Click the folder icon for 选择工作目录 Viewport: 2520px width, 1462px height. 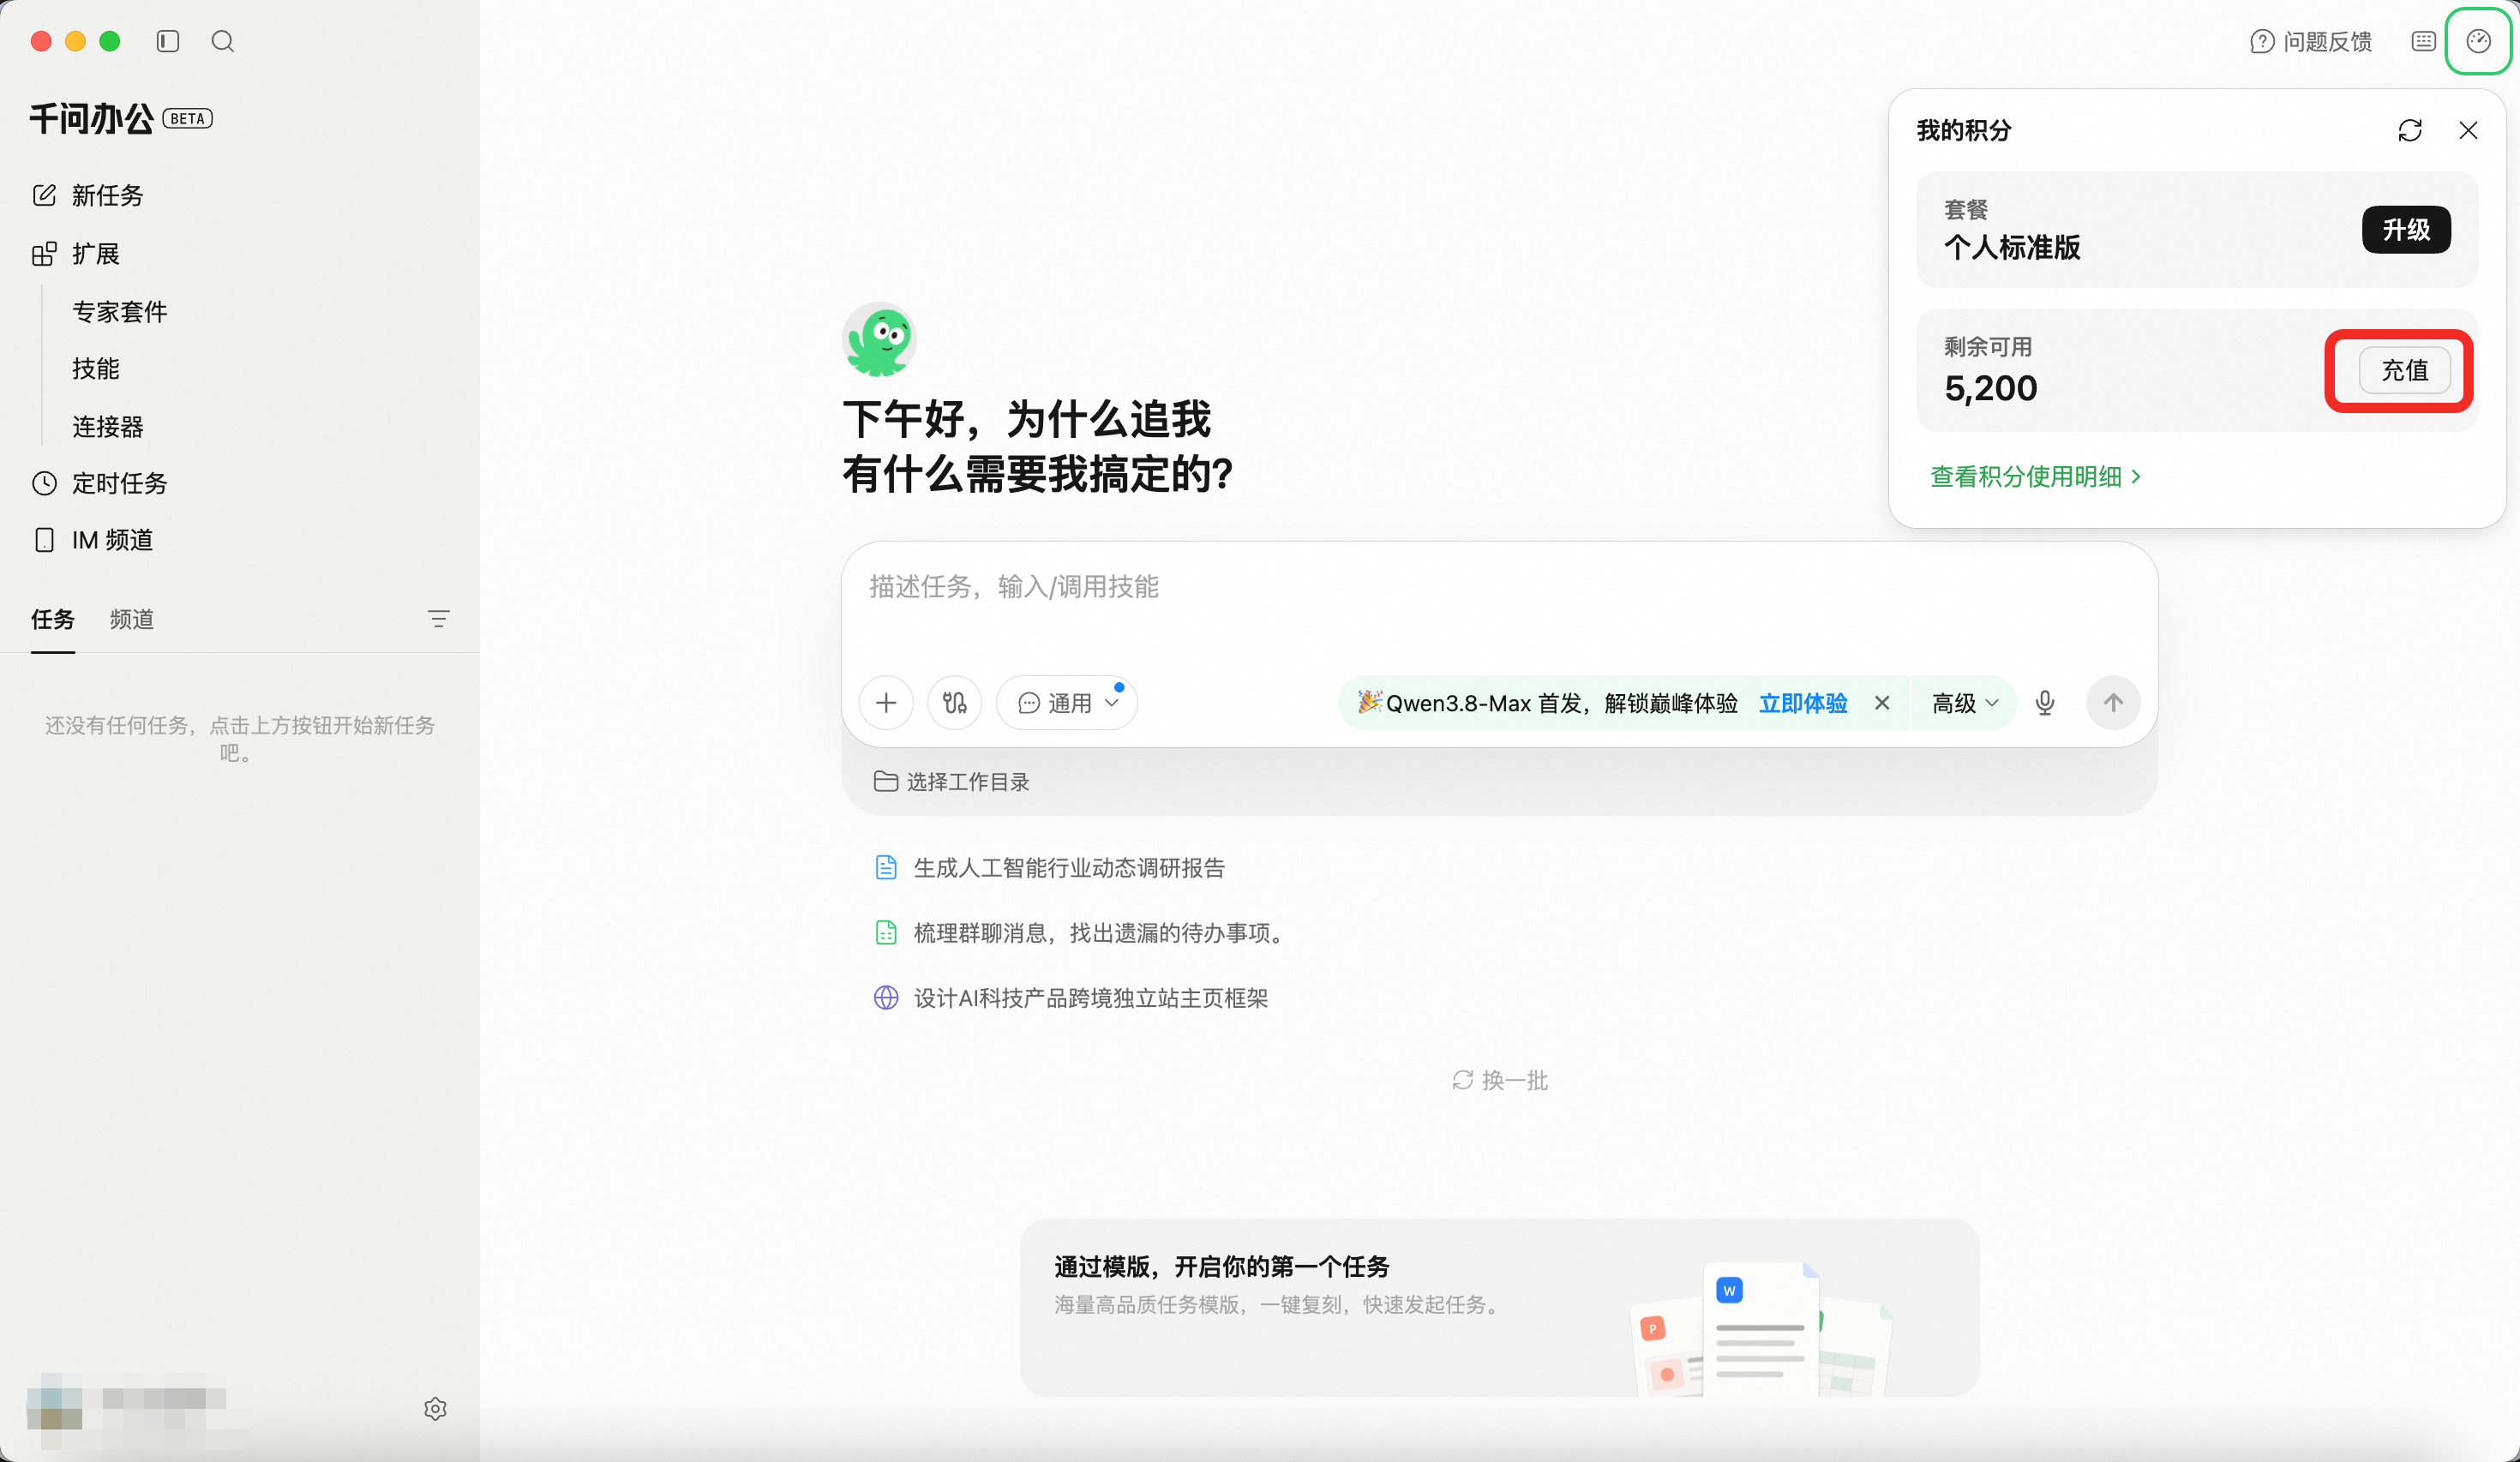(885, 781)
